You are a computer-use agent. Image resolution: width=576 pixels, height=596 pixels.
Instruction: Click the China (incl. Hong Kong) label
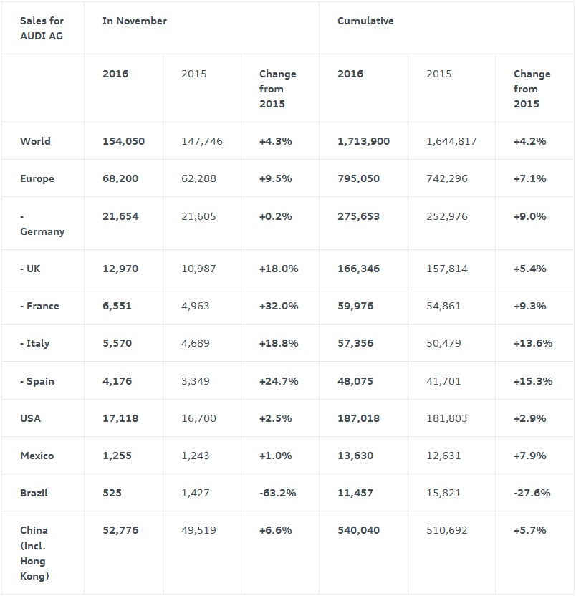(34, 553)
